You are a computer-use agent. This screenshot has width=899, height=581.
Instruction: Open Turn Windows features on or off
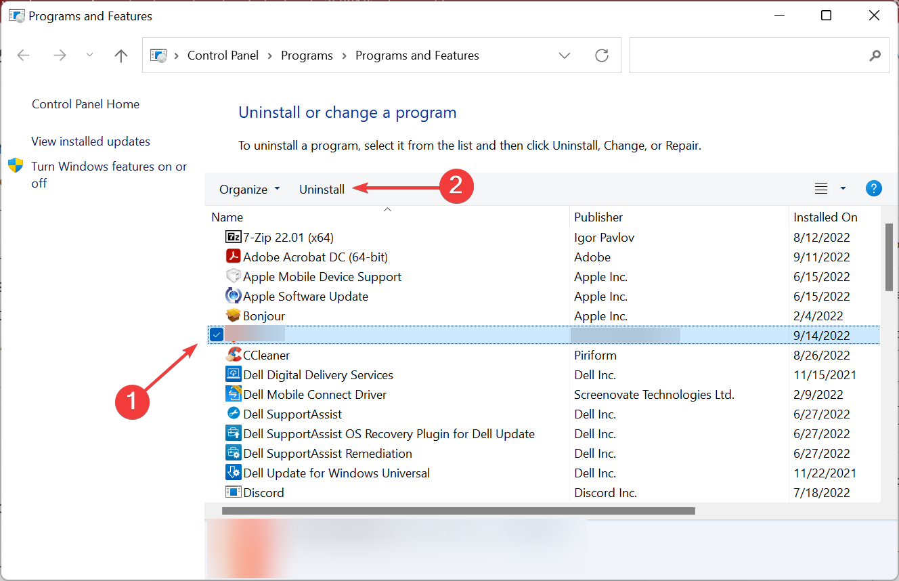click(109, 175)
